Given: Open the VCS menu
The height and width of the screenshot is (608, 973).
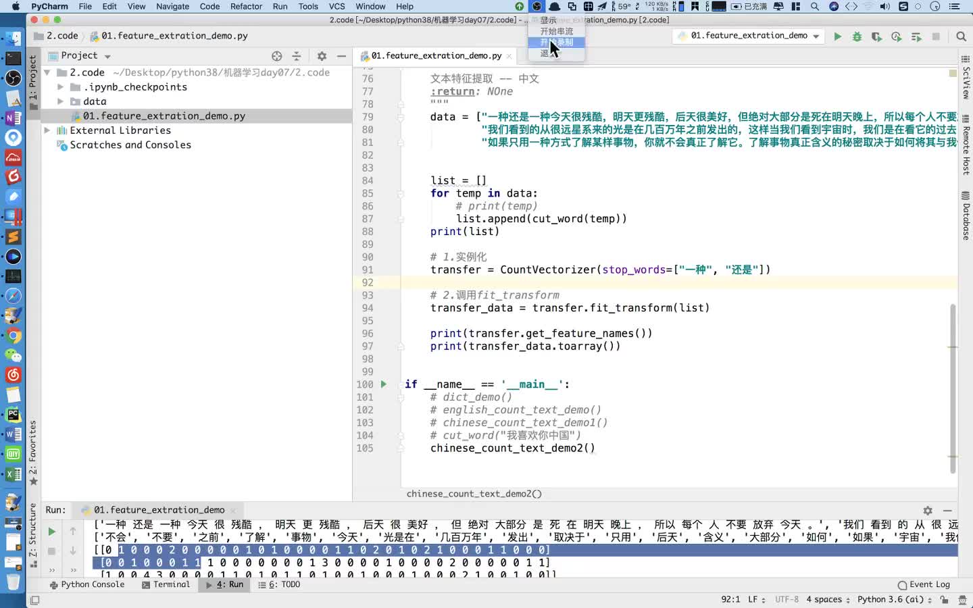Looking at the screenshot, I should tap(336, 6).
